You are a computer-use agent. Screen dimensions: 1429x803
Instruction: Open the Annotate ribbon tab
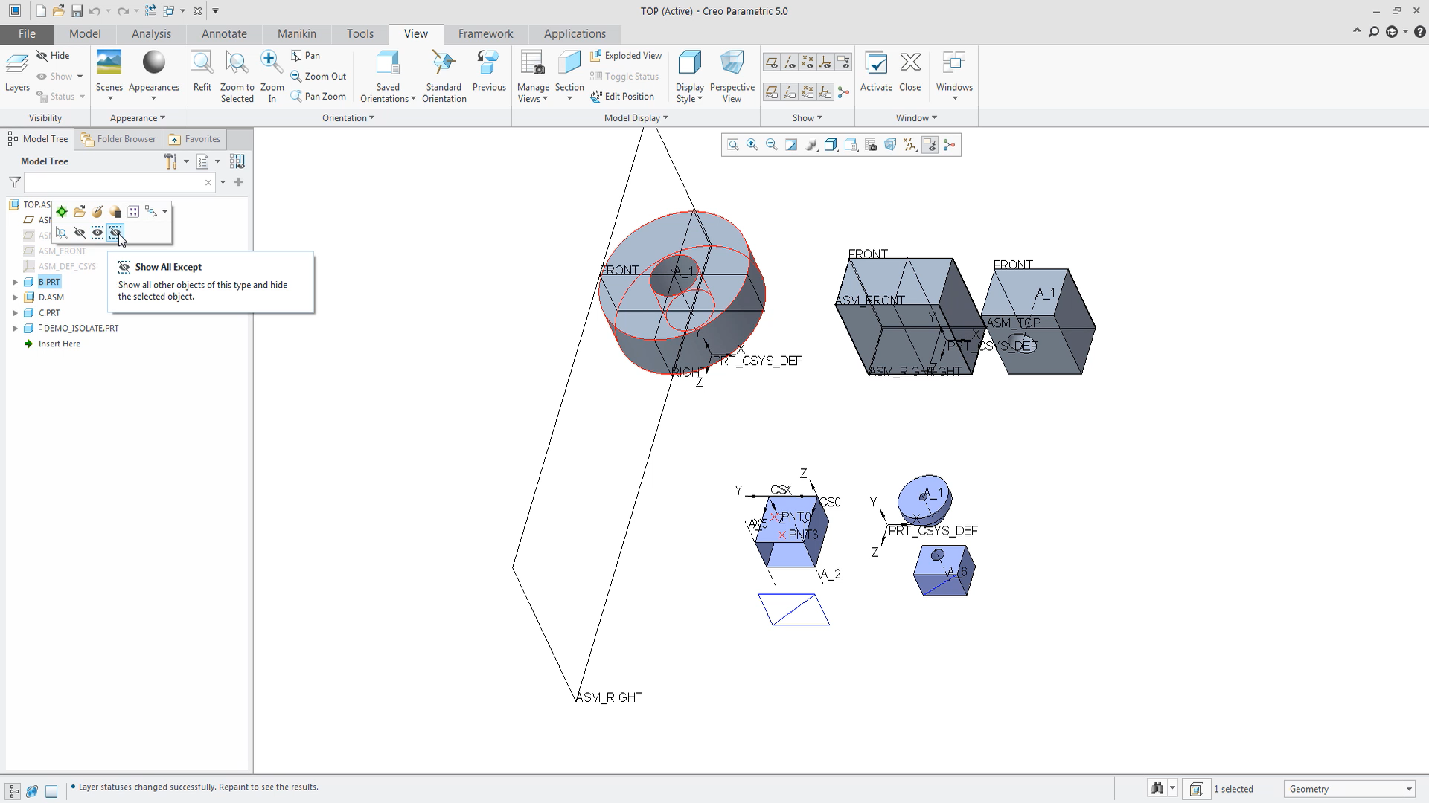(224, 34)
